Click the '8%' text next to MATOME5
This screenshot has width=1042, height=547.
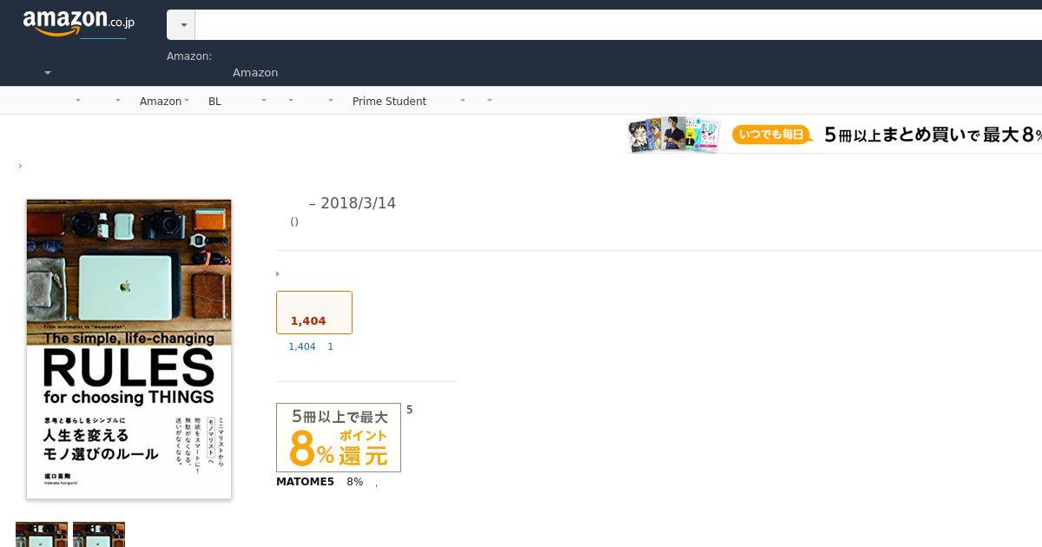(355, 482)
